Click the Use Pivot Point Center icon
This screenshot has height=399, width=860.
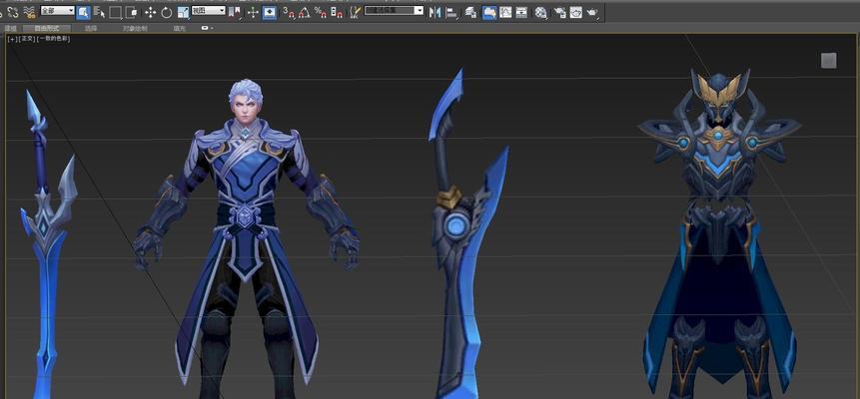coord(234,12)
